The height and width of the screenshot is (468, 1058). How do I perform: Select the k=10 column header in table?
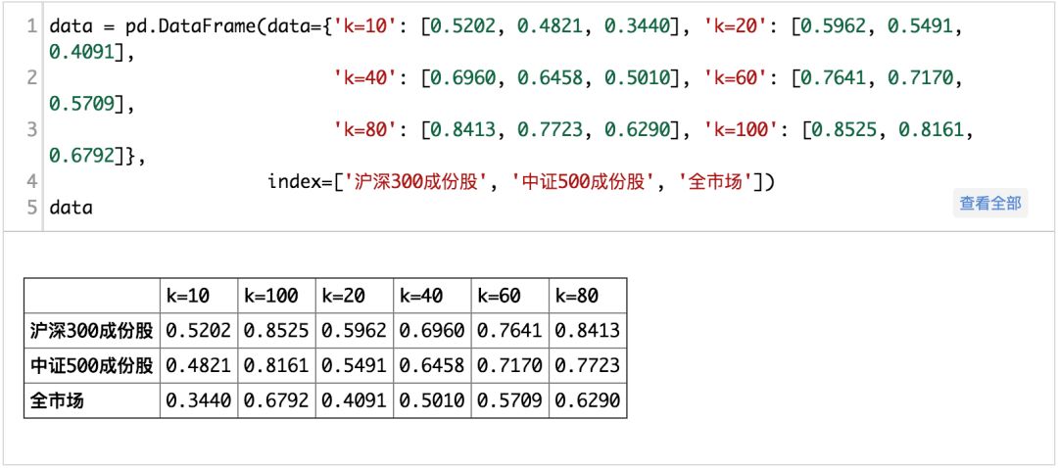click(x=198, y=296)
